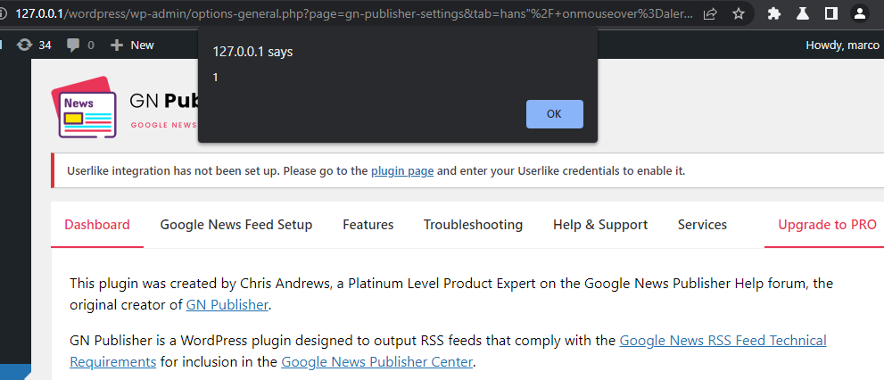Click the share page icon in address bar
The image size is (884, 380).
click(710, 13)
